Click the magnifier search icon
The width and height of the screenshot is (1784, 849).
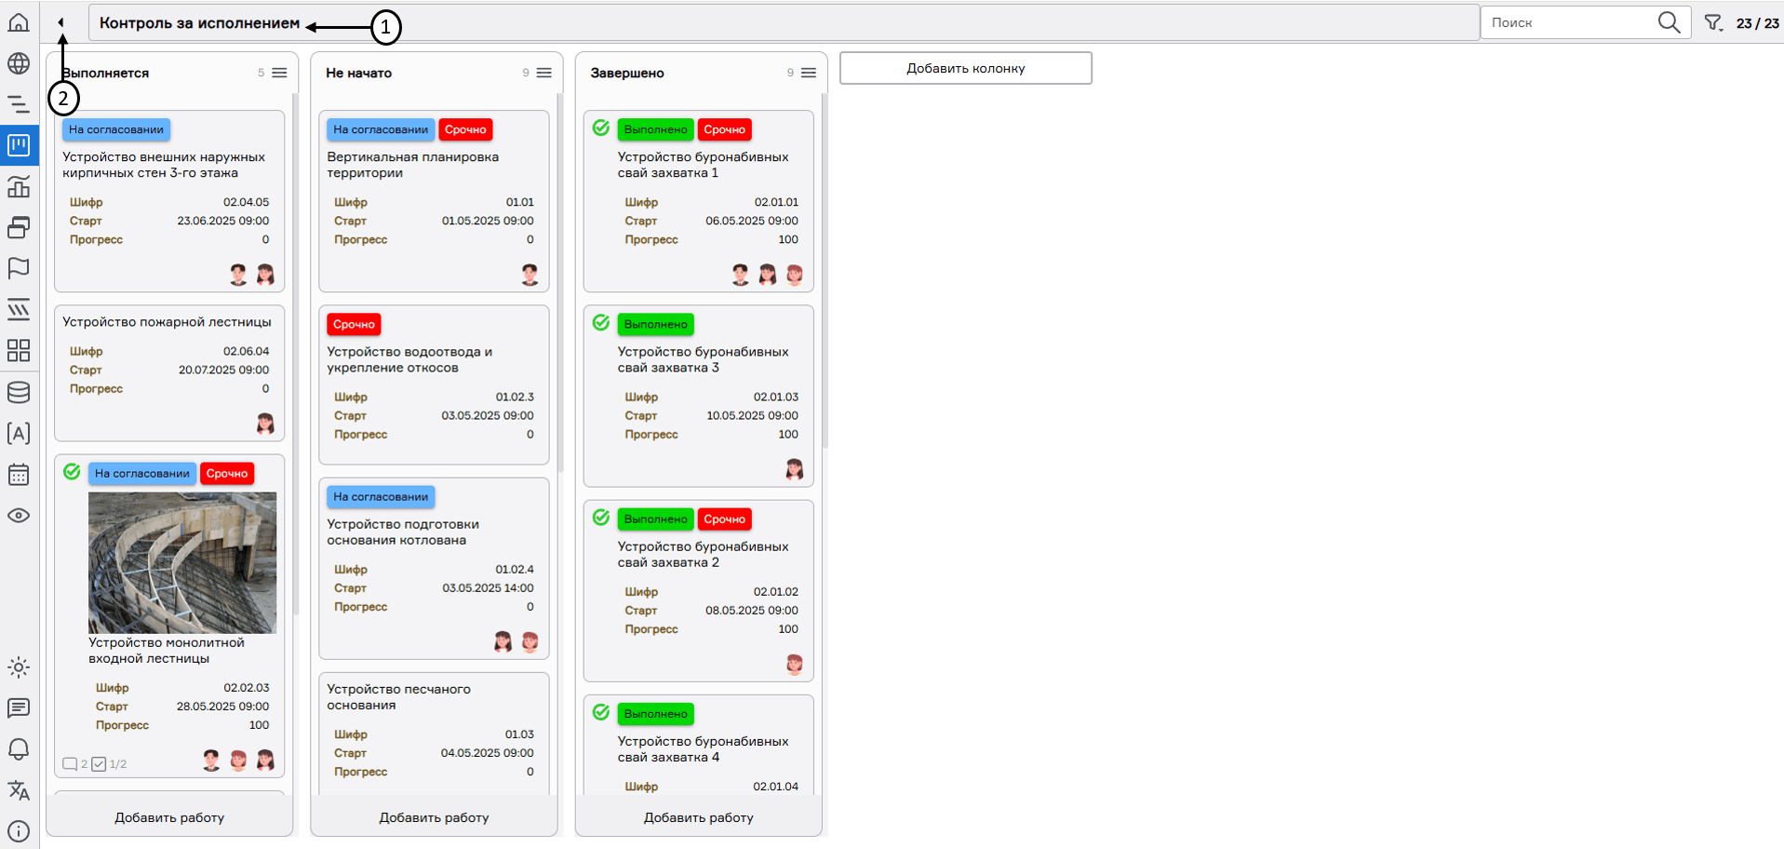pyautogui.click(x=1669, y=22)
